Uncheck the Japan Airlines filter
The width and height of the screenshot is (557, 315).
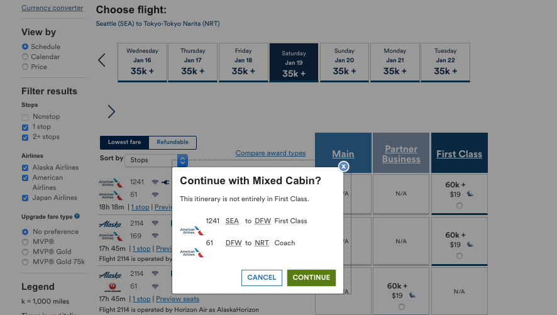point(25,198)
